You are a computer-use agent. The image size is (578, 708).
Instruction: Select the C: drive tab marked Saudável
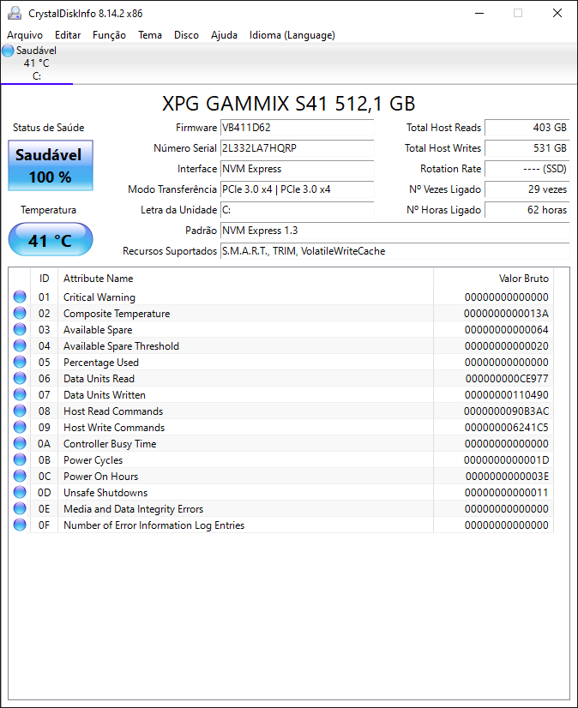36,63
